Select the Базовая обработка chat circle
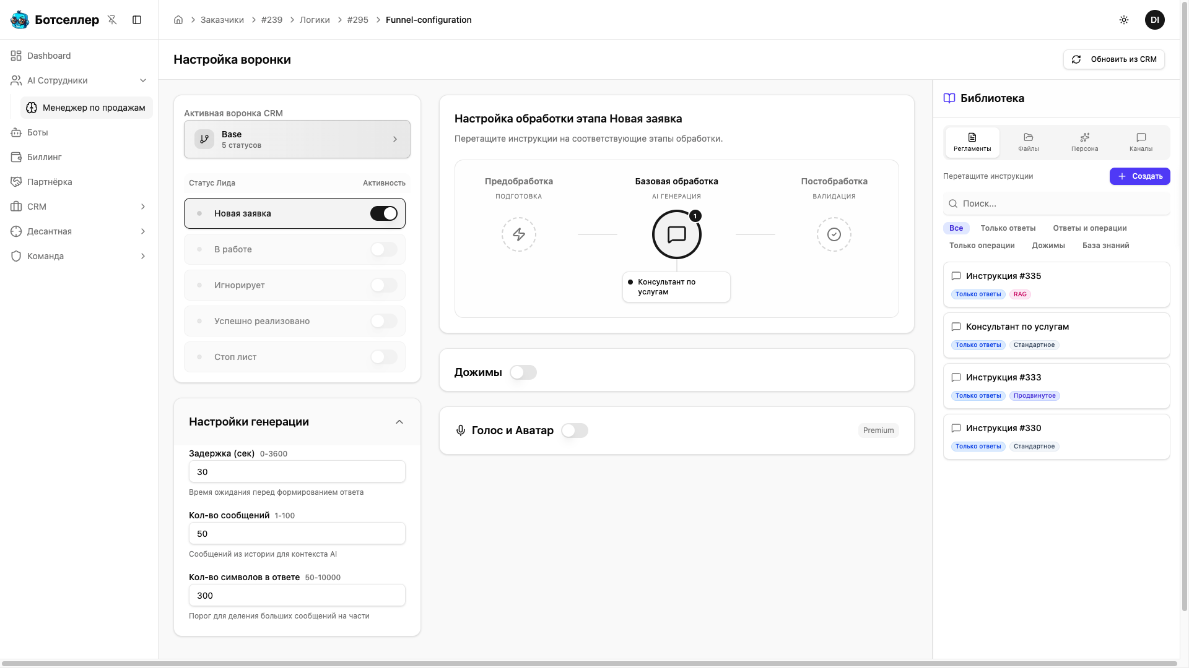1189x668 pixels. (676, 234)
